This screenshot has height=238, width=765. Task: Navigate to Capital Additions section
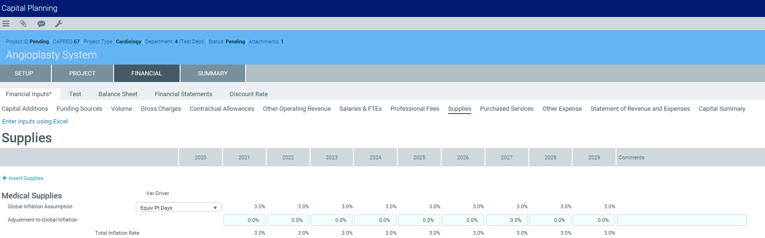[x=25, y=109]
